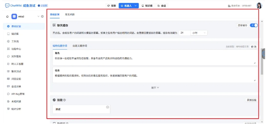266x124 pixels.
Task: Click the home icon beside mia2
Action: [x=7, y=16]
